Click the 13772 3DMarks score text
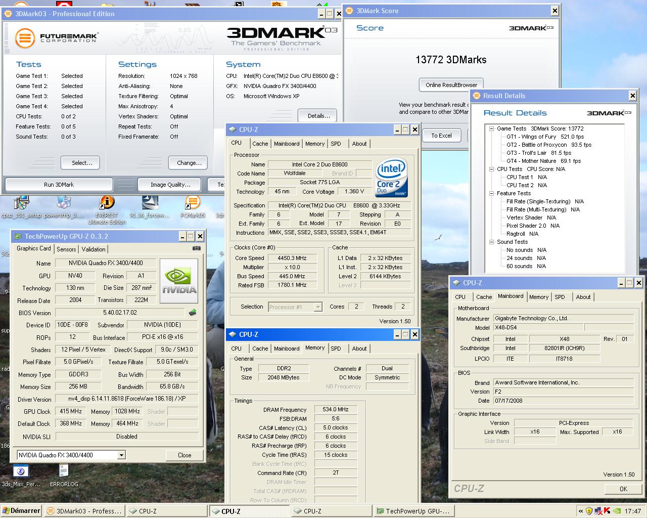 (x=451, y=60)
